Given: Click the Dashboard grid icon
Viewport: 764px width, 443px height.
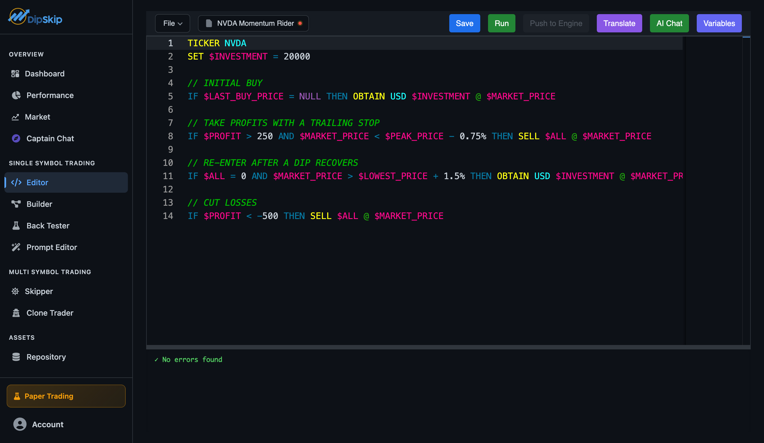Looking at the screenshot, I should (x=15, y=74).
